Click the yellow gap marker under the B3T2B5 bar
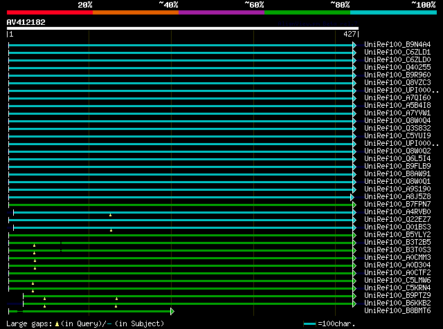 34,246
